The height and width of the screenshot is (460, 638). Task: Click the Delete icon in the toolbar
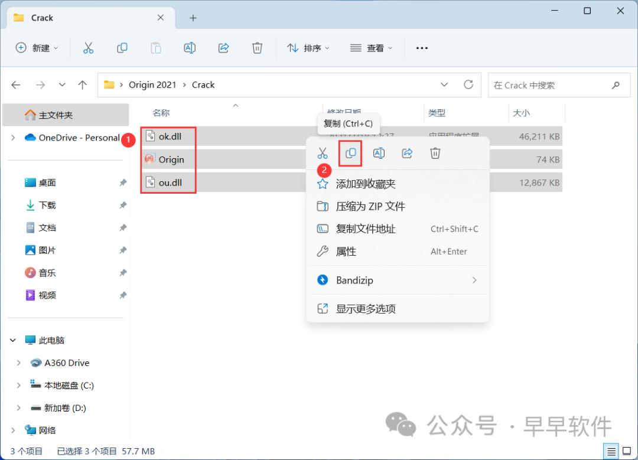click(x=257, y=48)
